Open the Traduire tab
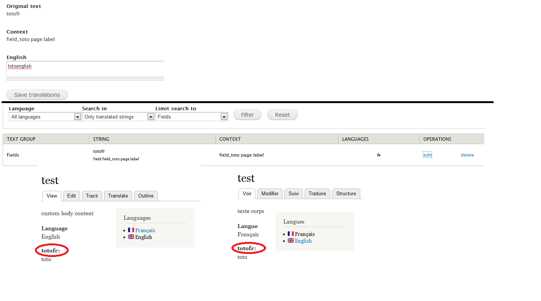 tap(317, 193)
